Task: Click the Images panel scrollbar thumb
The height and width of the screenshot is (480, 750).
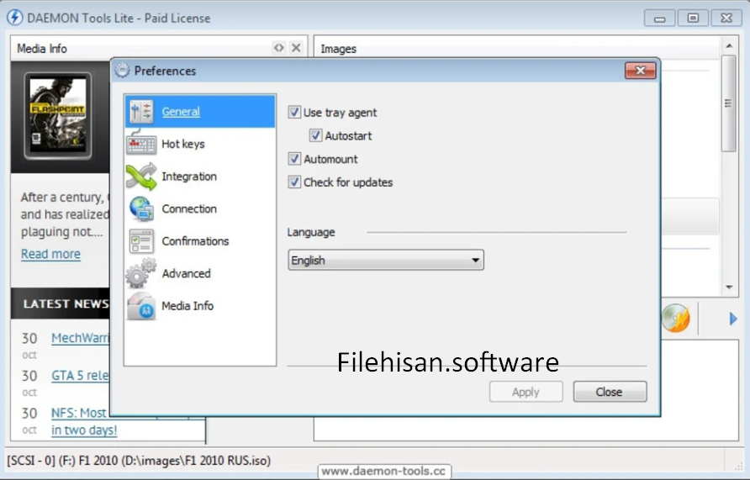Action: [728, 103]
